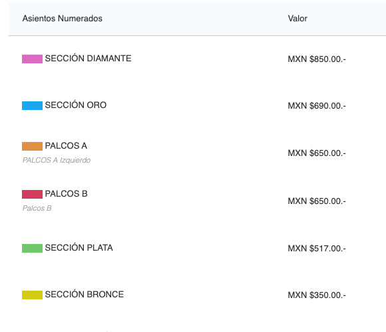Select the PALCOS B label

tap(67, 194)
